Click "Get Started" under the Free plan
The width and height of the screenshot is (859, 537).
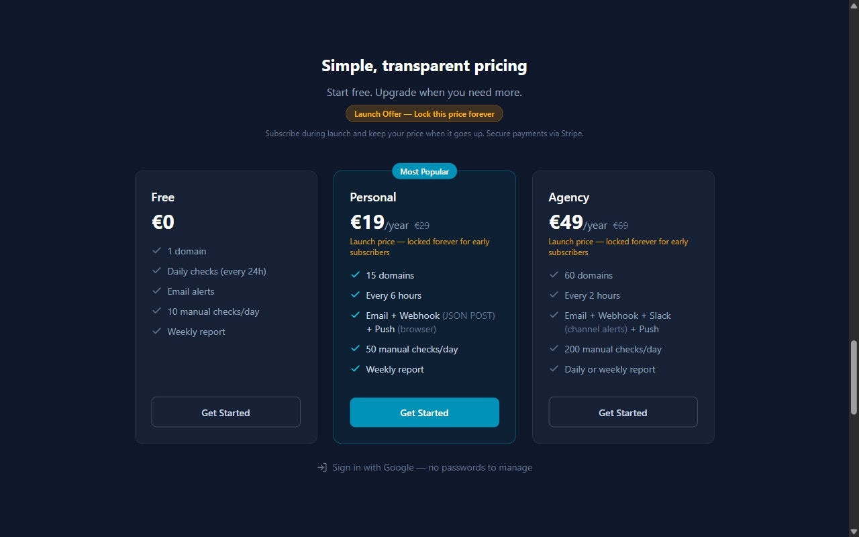point(225,412)
